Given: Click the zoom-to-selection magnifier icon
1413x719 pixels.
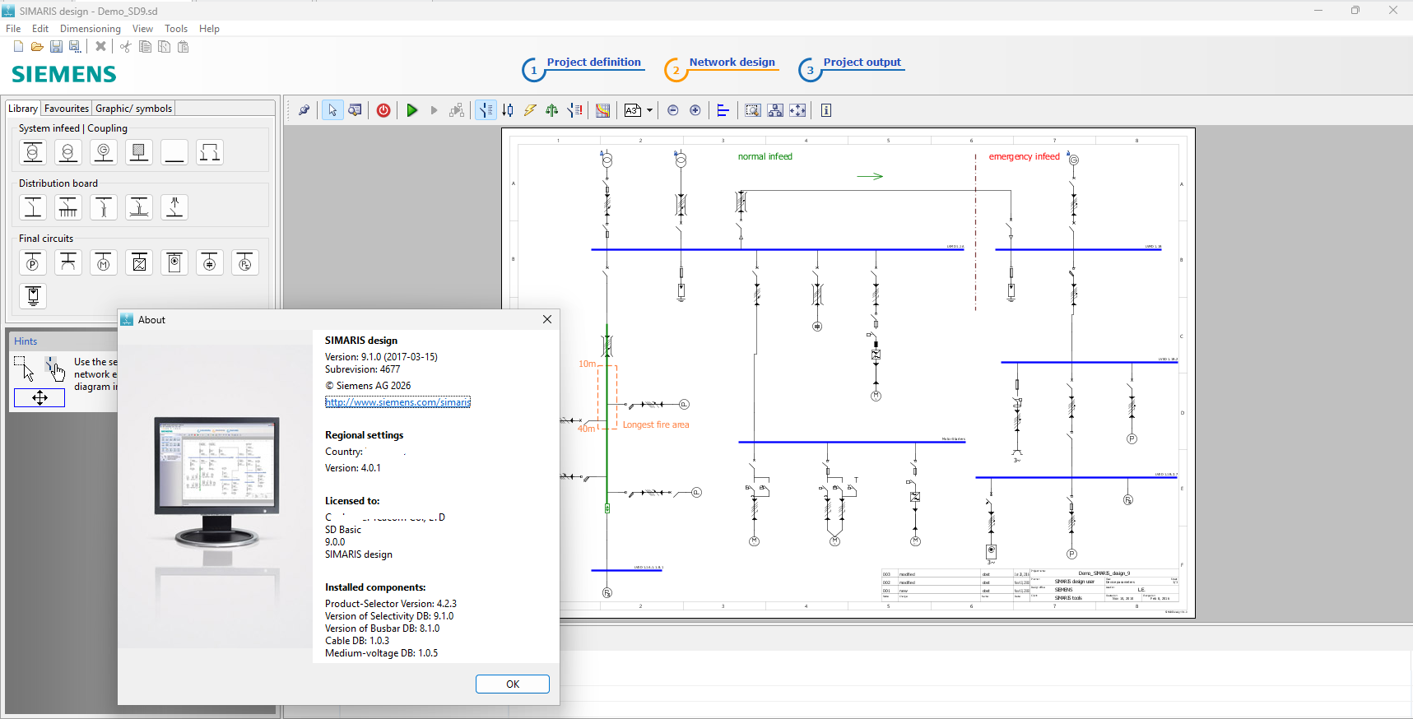Looking at the screenshot, I should [752, 110].
